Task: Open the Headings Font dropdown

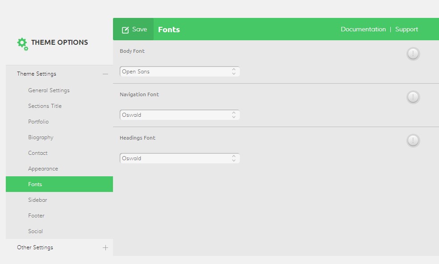Action: point(180,158)
